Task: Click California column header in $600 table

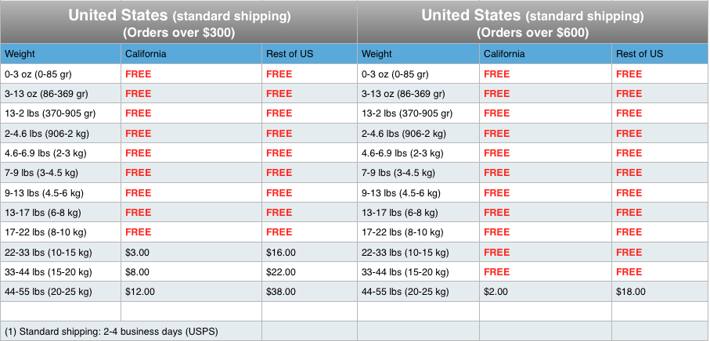Action: pos(504,54)
